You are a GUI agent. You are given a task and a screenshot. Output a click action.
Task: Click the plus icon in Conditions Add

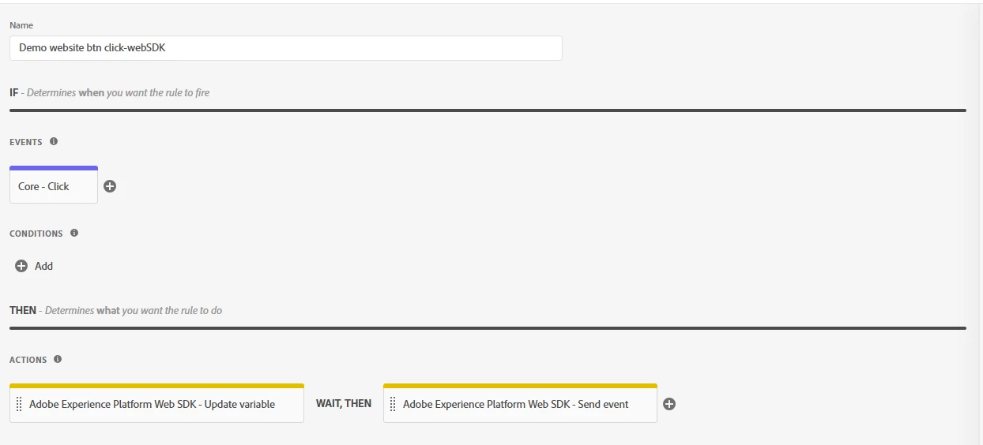point(21,266)
